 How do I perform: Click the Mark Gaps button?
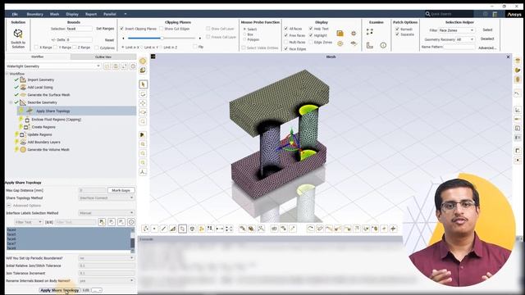[121, 190]
